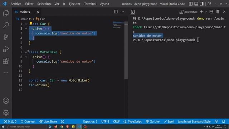Split the terminal panel
Screen dimensions: 229x129
[x=211, y=12]
